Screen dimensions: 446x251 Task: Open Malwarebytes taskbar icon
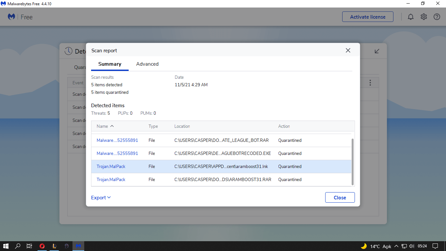78,246
